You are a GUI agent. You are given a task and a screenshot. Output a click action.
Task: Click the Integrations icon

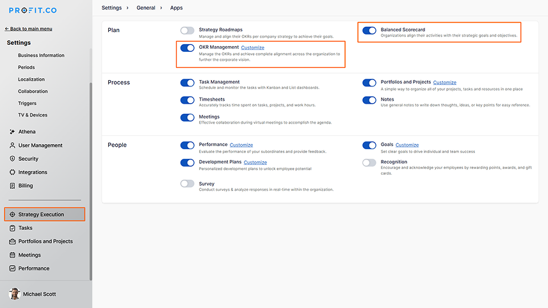pos(12,172)
